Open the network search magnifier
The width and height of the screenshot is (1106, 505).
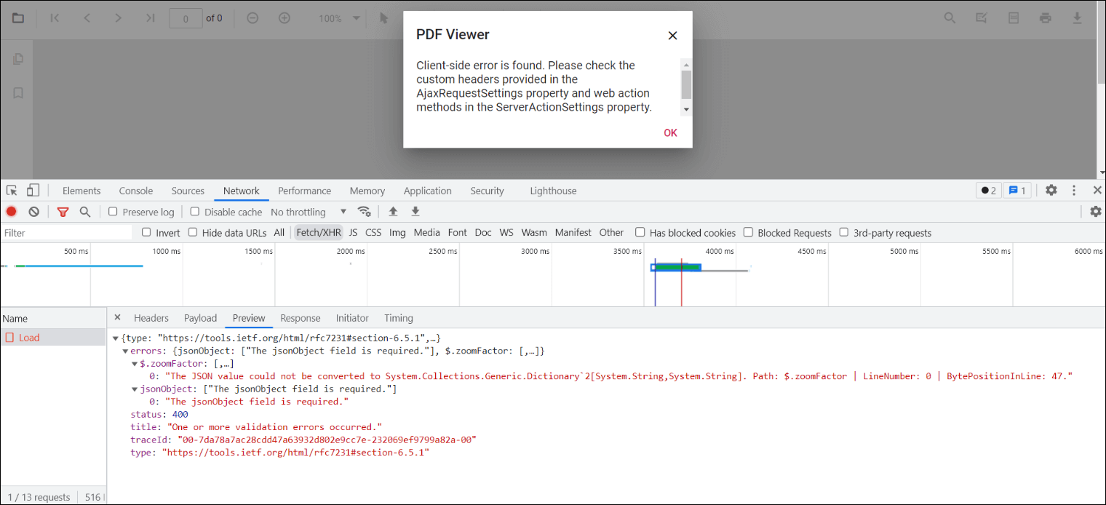(x=85, y=212)
